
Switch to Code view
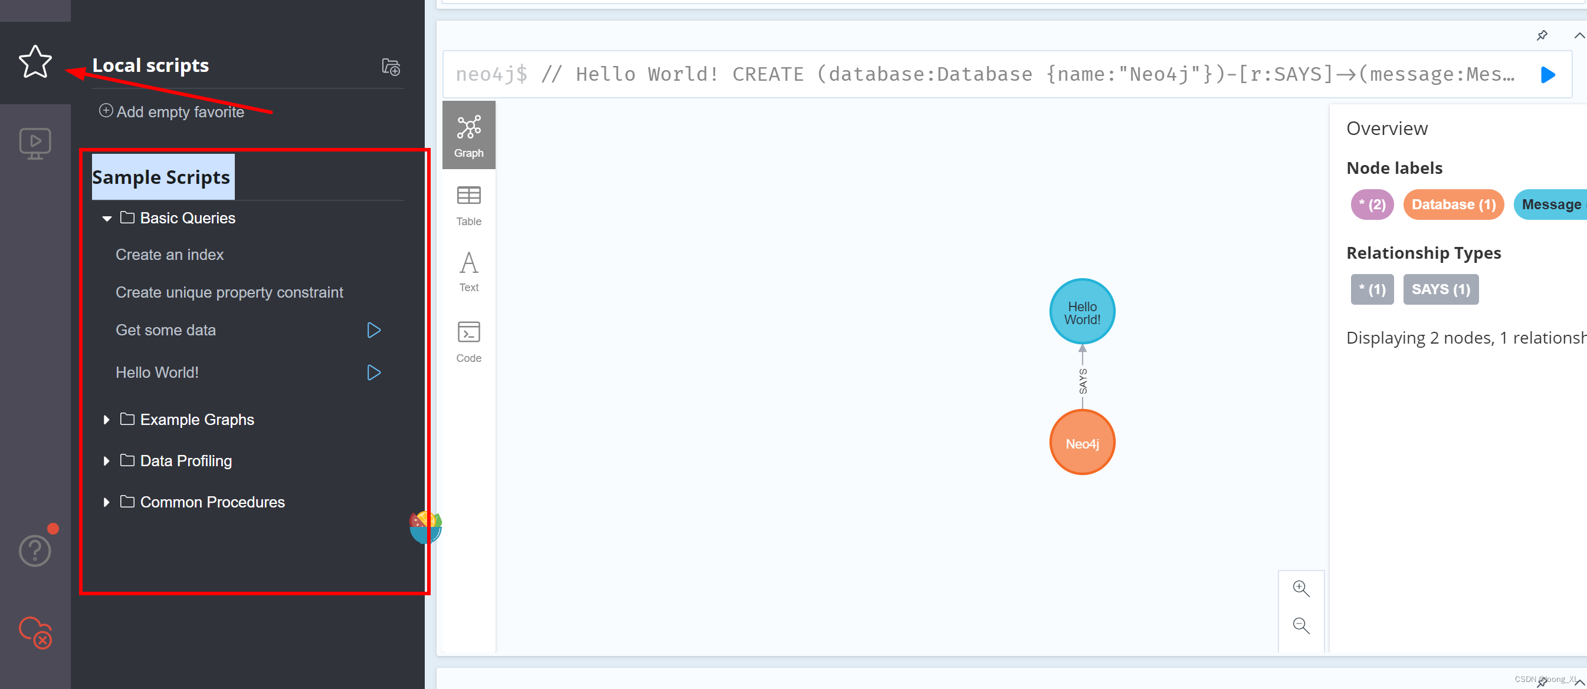click(469, 342)
